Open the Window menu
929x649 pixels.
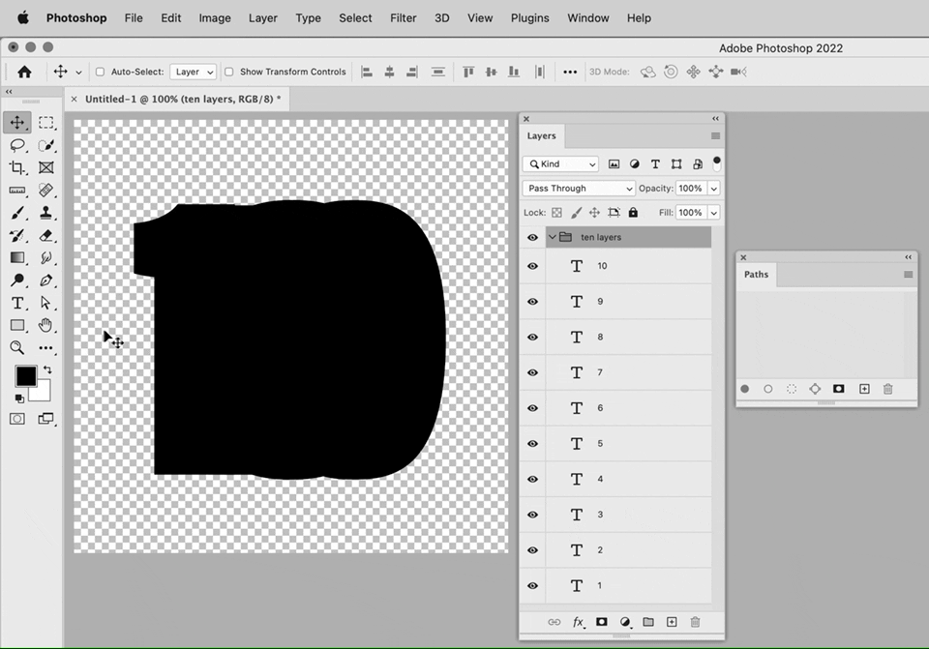click(587, 17)
